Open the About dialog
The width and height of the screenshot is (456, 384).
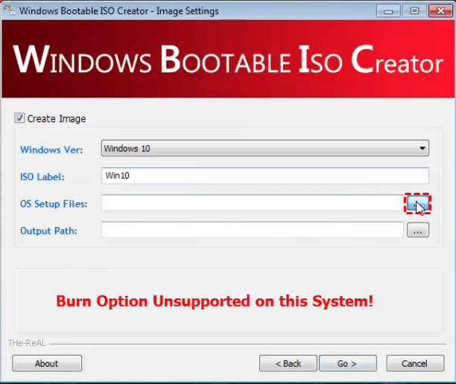47,363
